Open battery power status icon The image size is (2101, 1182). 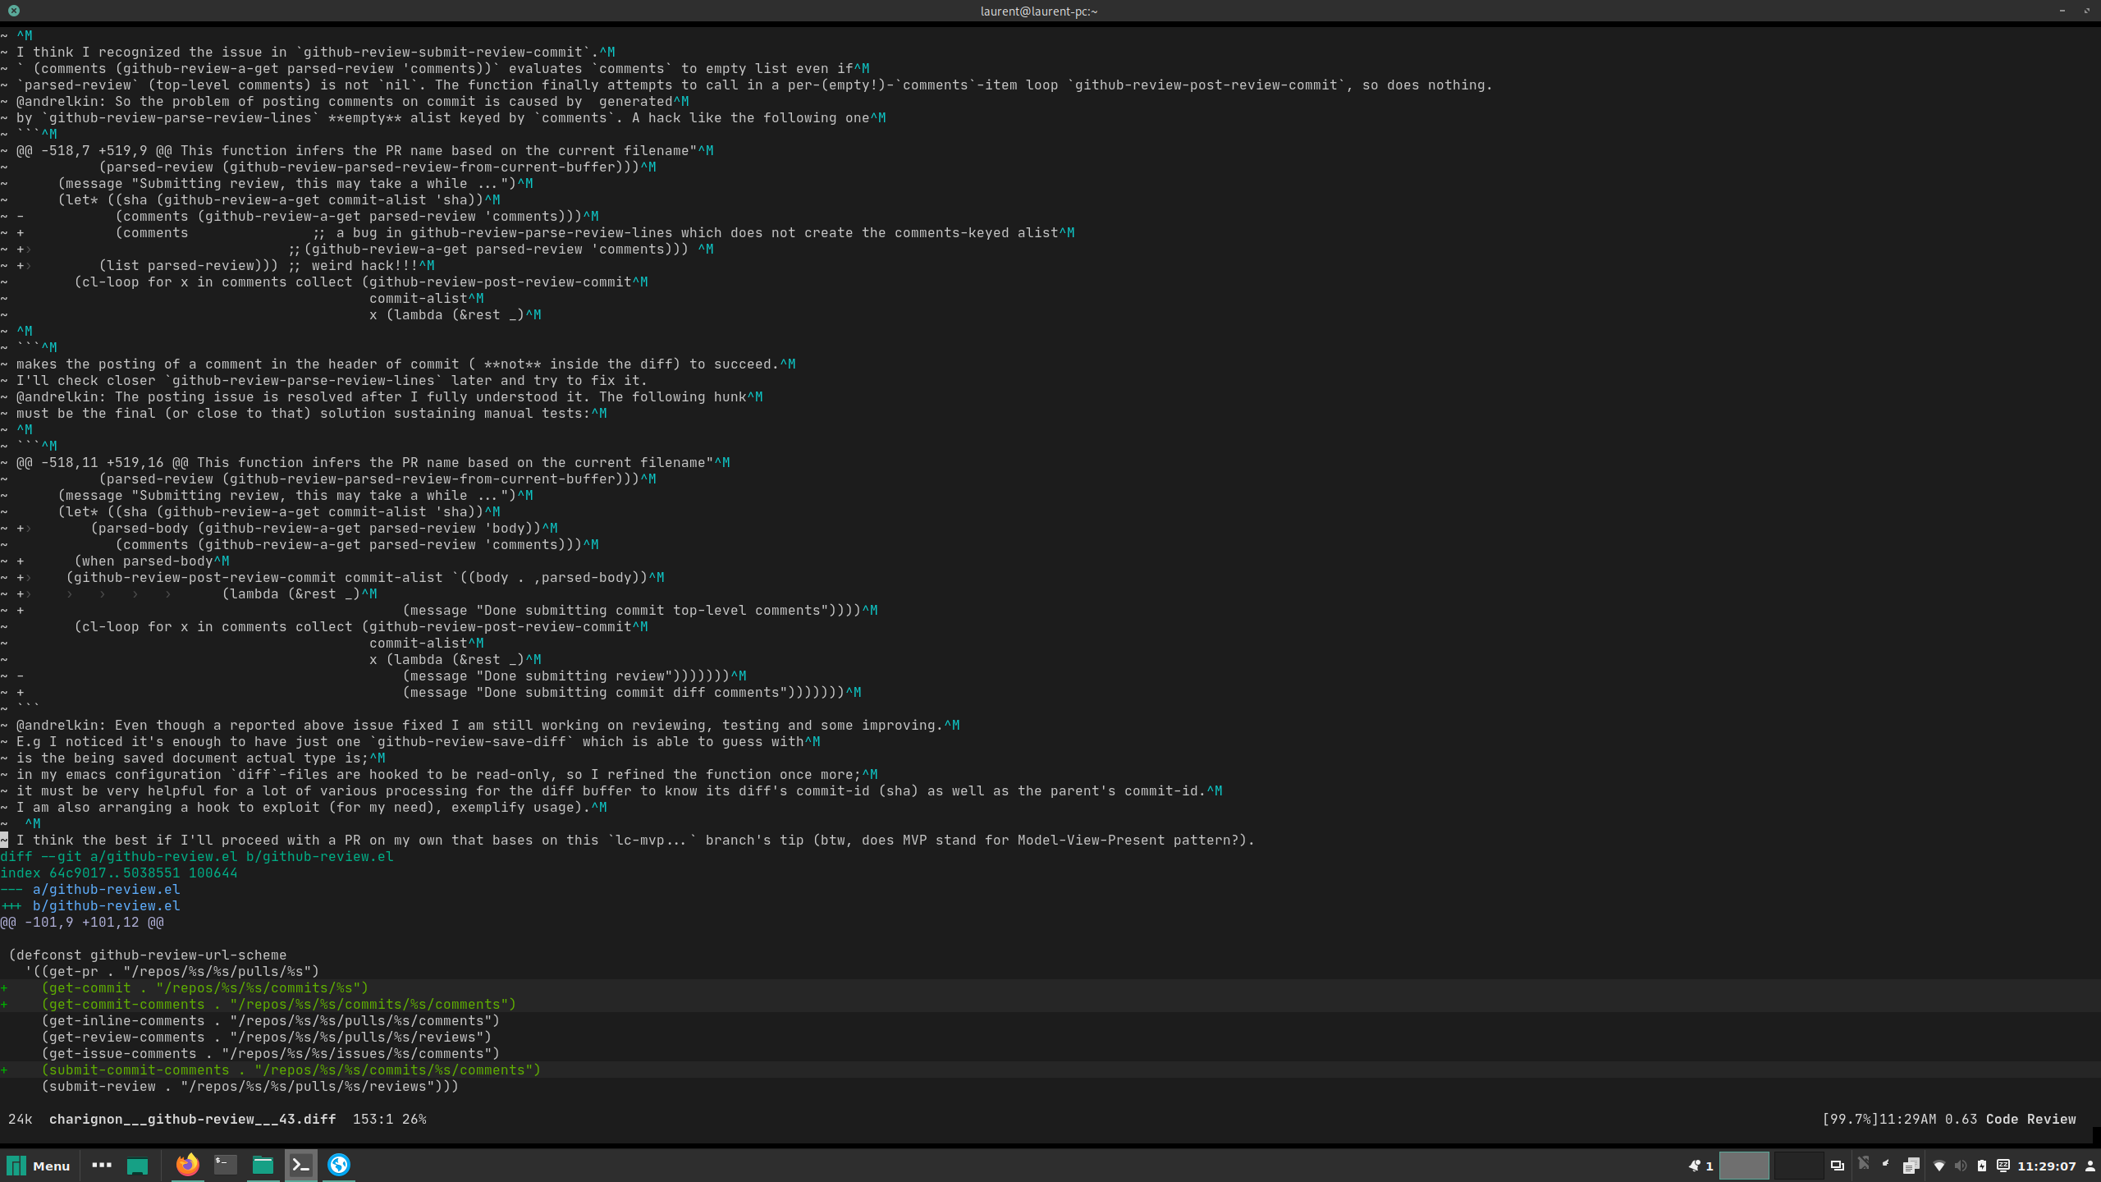coord(1982,1166)
